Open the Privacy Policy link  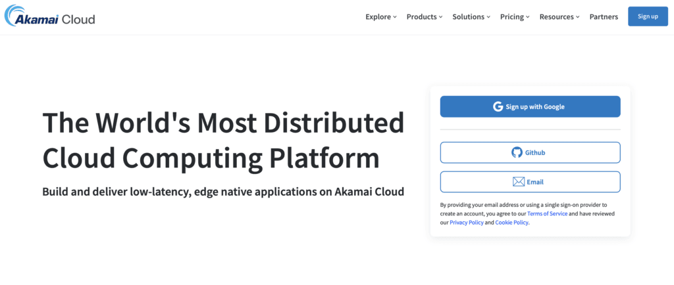467,223
